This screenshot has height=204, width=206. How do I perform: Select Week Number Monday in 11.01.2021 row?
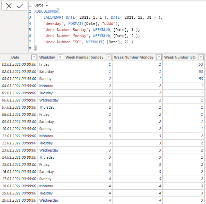(x=137, y=136)
